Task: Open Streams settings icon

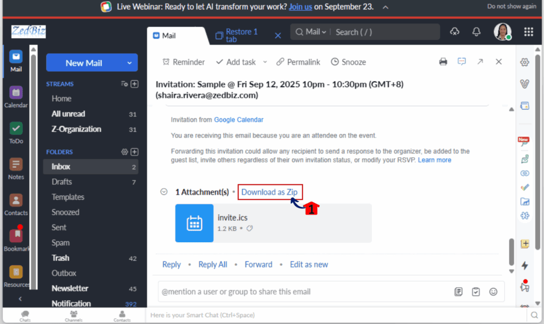Action: (124, 83)
